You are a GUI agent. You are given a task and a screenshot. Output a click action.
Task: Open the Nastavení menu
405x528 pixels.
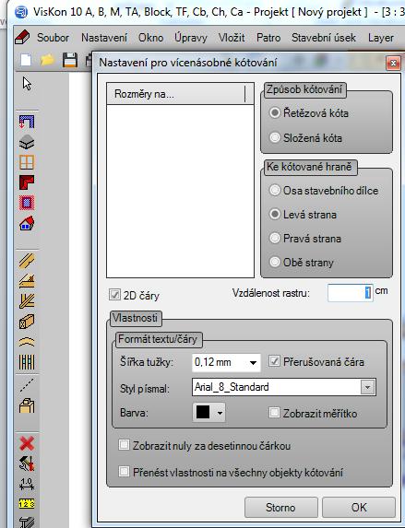coord(104,38)
